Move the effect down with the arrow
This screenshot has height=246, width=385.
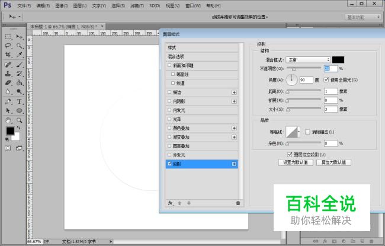189,203
